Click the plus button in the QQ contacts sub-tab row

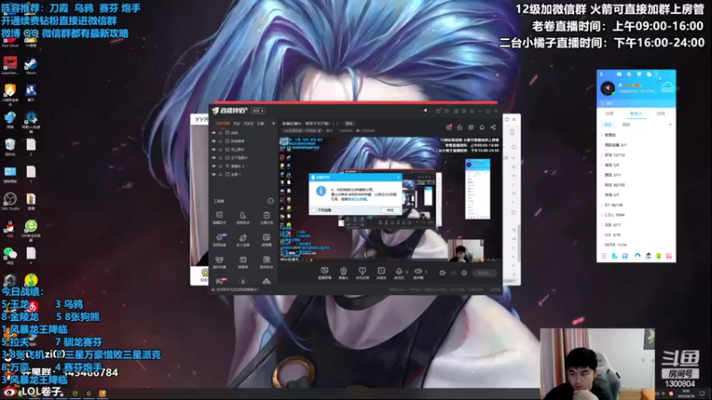tap(670, 124)
